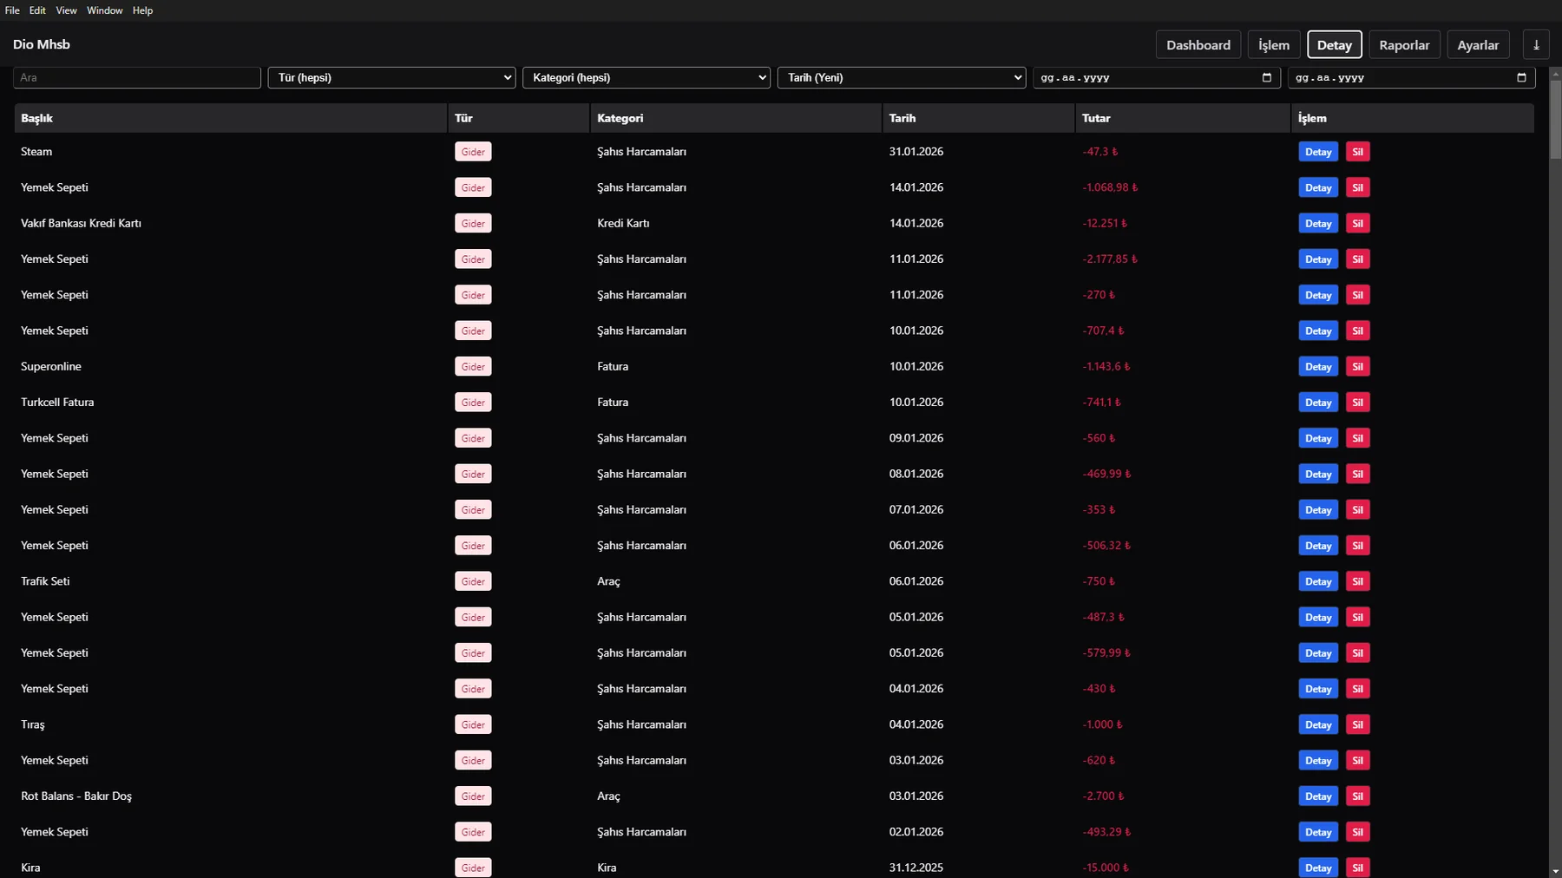This screenshot has height=878, width=1562.
Task: Click the Gider tag on Tıraş row
Action: (473, 724)
